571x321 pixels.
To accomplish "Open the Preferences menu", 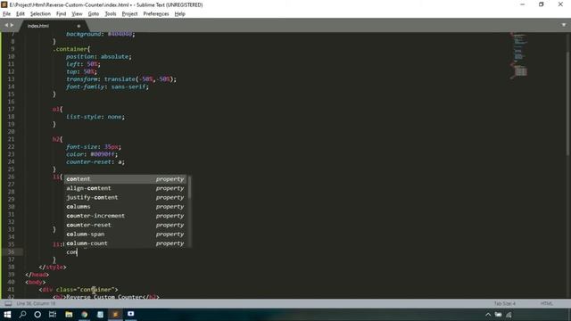I will [x=156, y=14].
